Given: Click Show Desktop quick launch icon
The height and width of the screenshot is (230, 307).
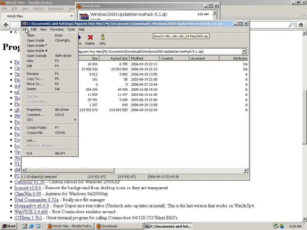Looking at the screenshot, I should 24,226.
